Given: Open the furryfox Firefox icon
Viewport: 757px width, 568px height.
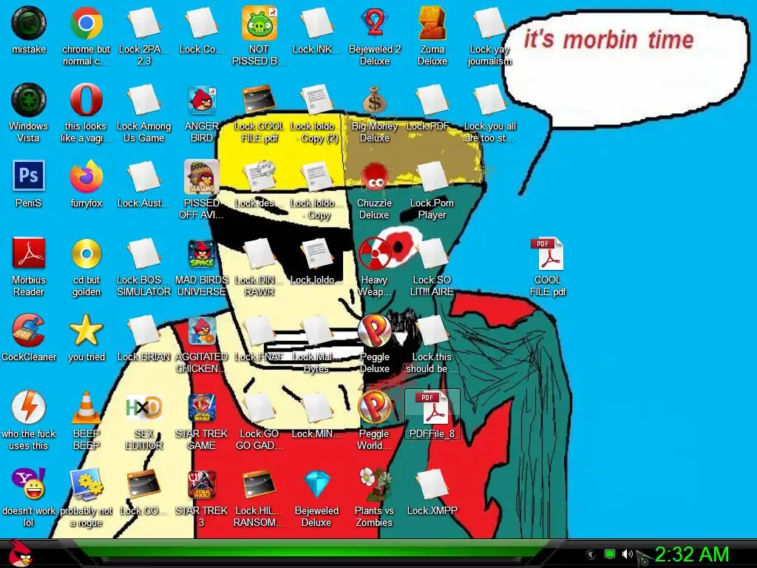Looking at the screenshot, I should click(86, 177).
